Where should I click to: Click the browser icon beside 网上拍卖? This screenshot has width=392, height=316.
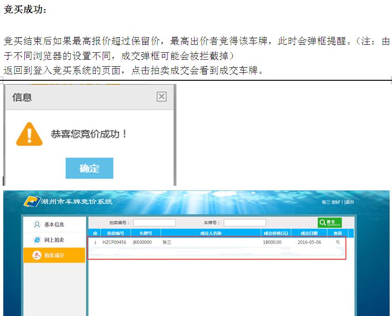(37, 240)
